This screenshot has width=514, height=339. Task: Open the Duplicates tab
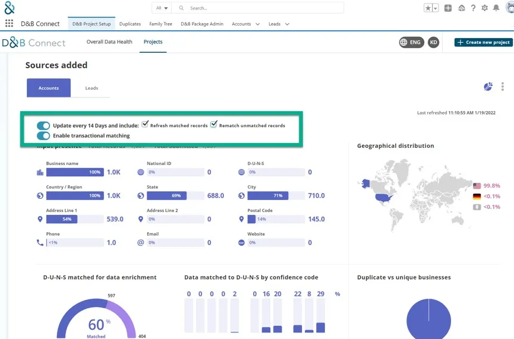[x=130, y=24]
